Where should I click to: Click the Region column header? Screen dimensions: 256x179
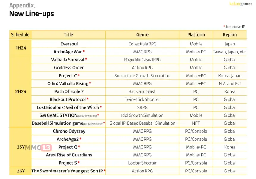[230, 35]
